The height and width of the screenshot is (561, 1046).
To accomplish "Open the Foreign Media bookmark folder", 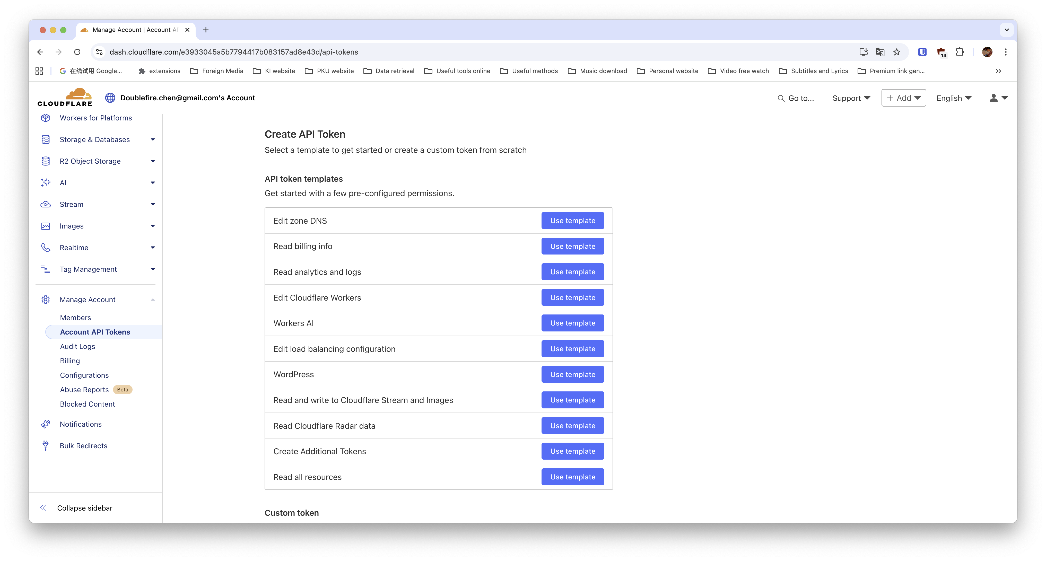I will 217,71.
